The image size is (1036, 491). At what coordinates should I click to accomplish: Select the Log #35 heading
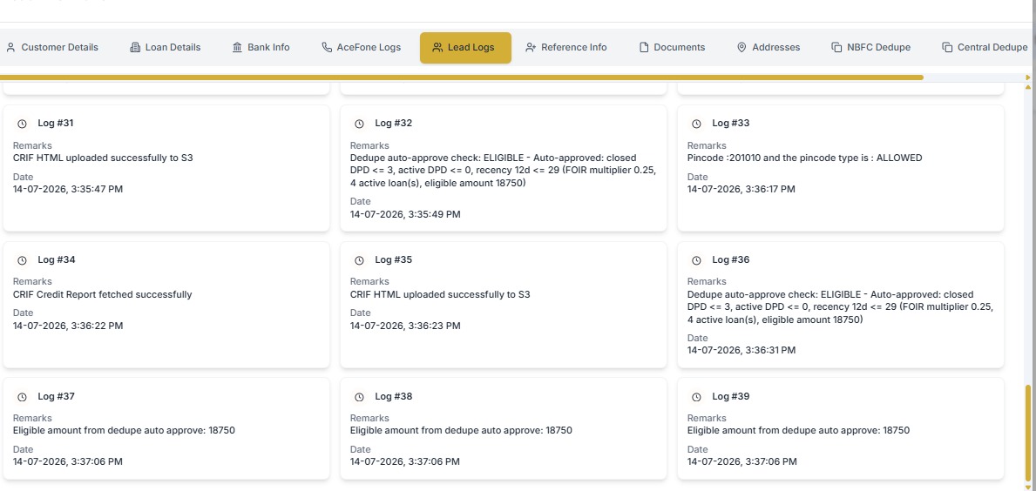tap(393, 260)
